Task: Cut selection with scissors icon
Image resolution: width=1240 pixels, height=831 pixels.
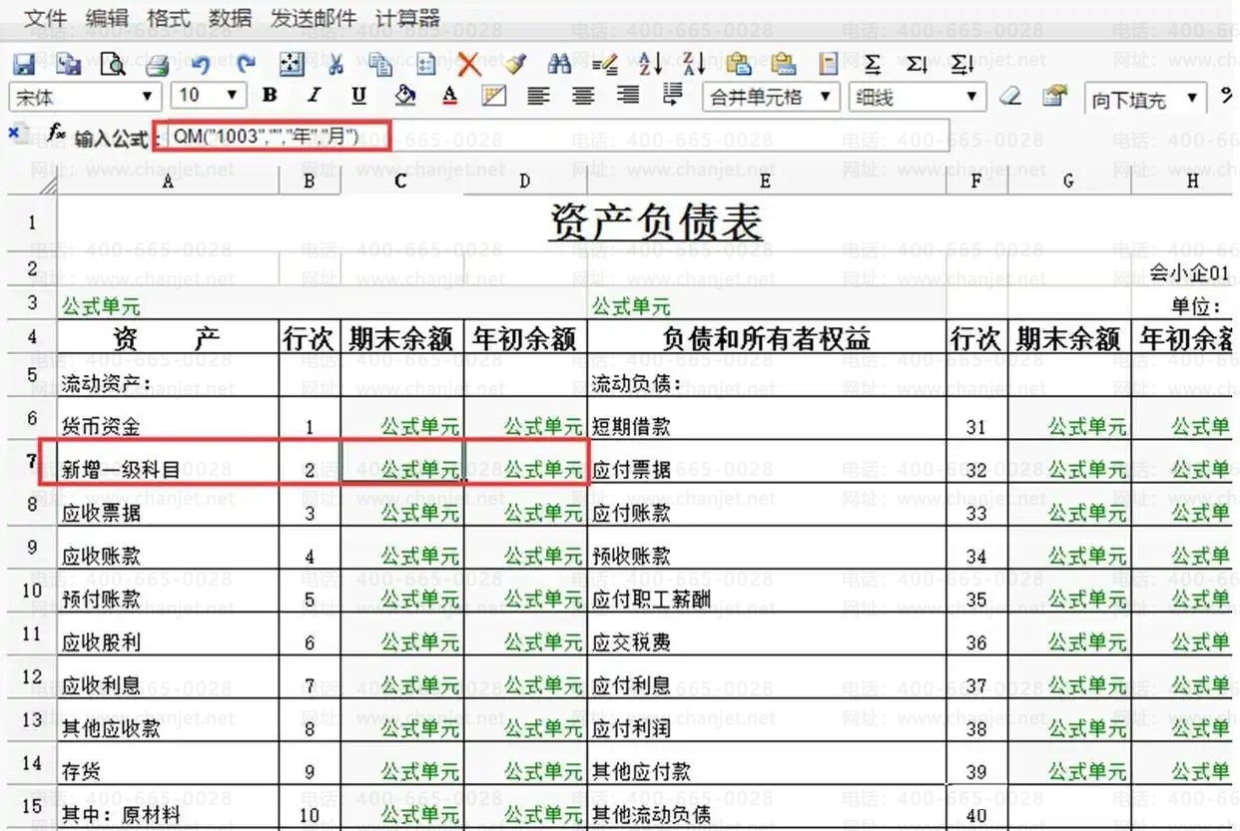Action: tap(335, 65)
